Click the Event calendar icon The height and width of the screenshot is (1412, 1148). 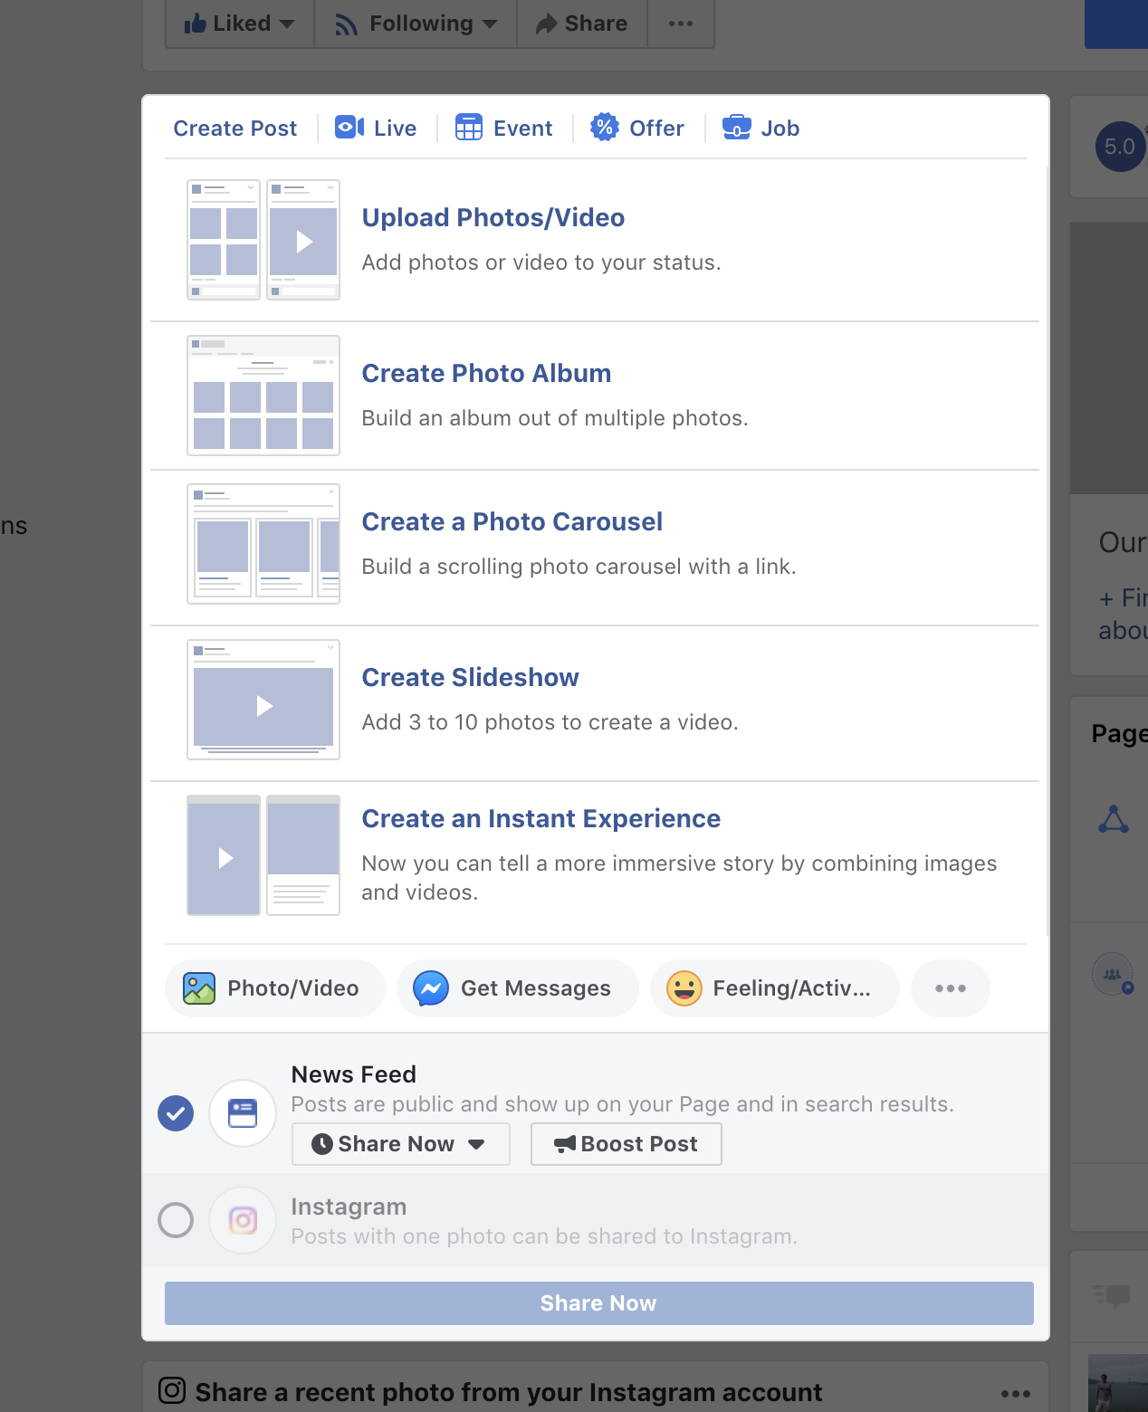(469, 128)
